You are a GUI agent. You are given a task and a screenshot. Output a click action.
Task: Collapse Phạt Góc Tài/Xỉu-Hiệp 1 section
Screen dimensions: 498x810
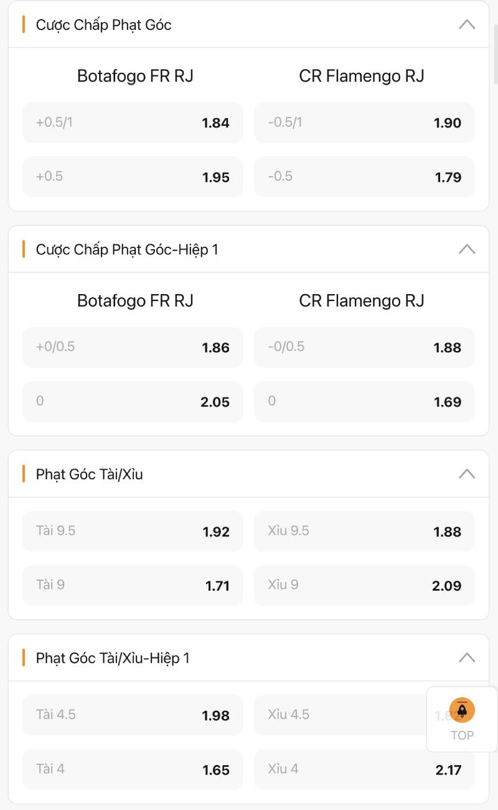tap(466, 658)
